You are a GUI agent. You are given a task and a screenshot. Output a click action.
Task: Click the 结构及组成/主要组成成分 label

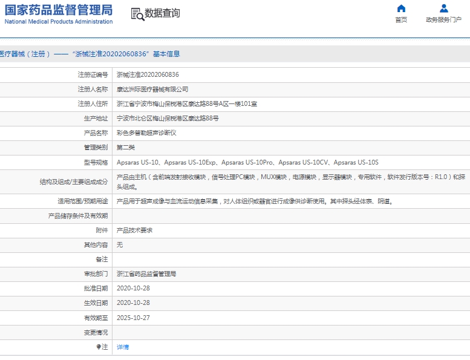tap(74, 182)
